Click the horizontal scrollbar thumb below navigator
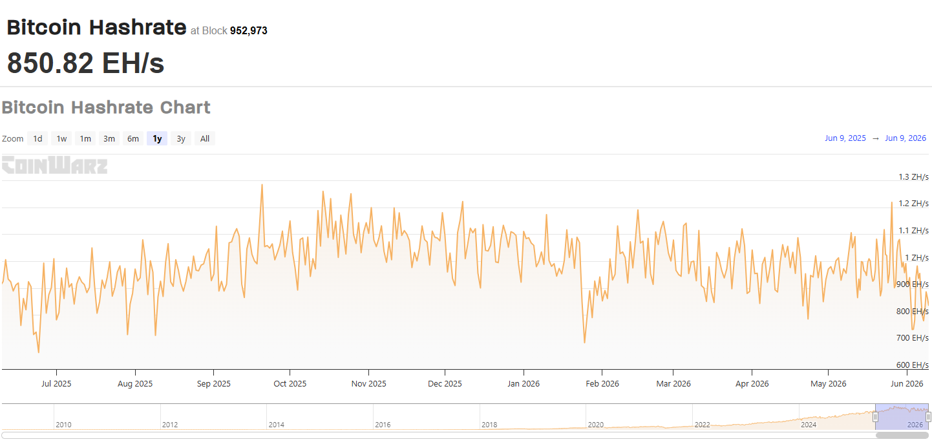Viewport: 932px width, 446px height. point(902,435)
